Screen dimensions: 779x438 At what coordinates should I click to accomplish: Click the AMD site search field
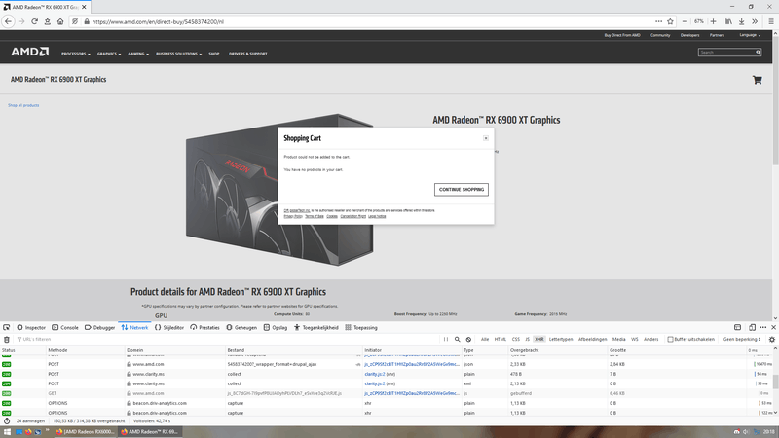pyautogui.click(x=726, y=53)
